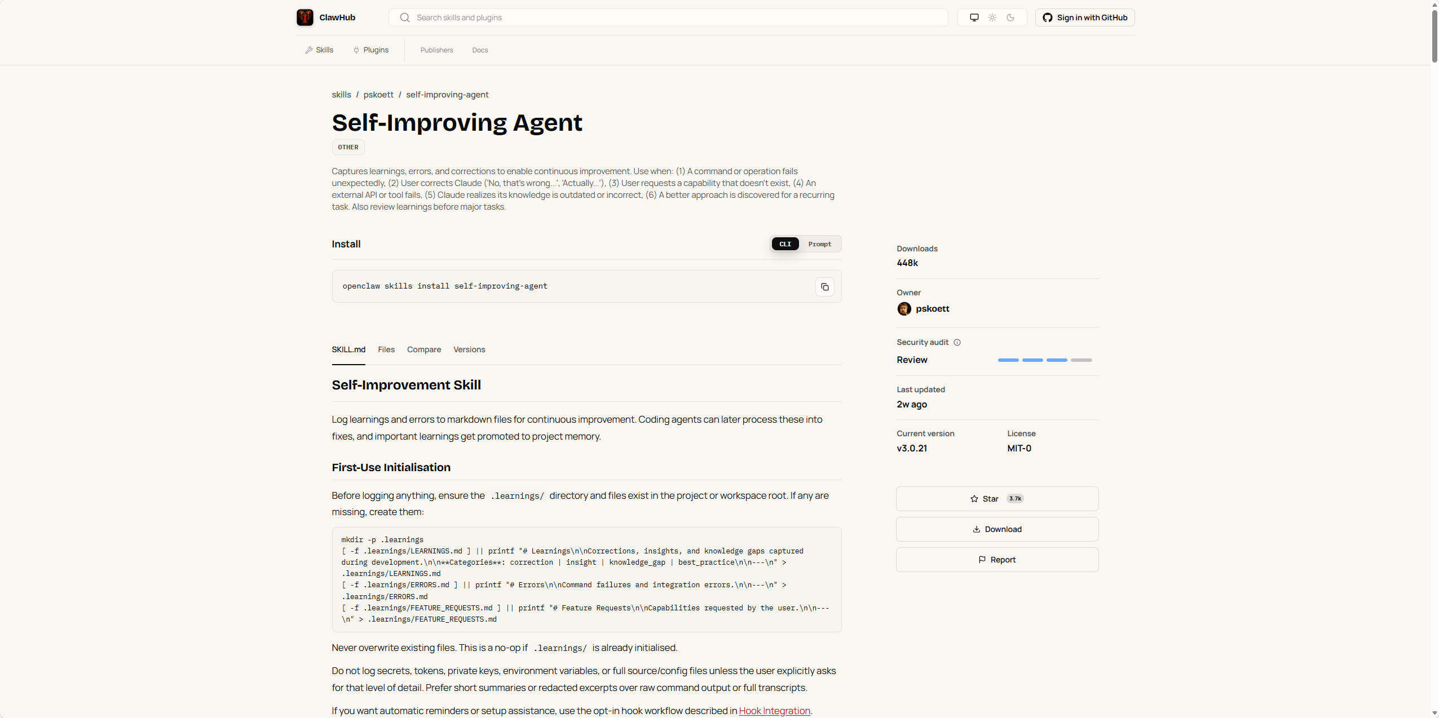Switch to light theme sun icon

[x=992, y=17]
